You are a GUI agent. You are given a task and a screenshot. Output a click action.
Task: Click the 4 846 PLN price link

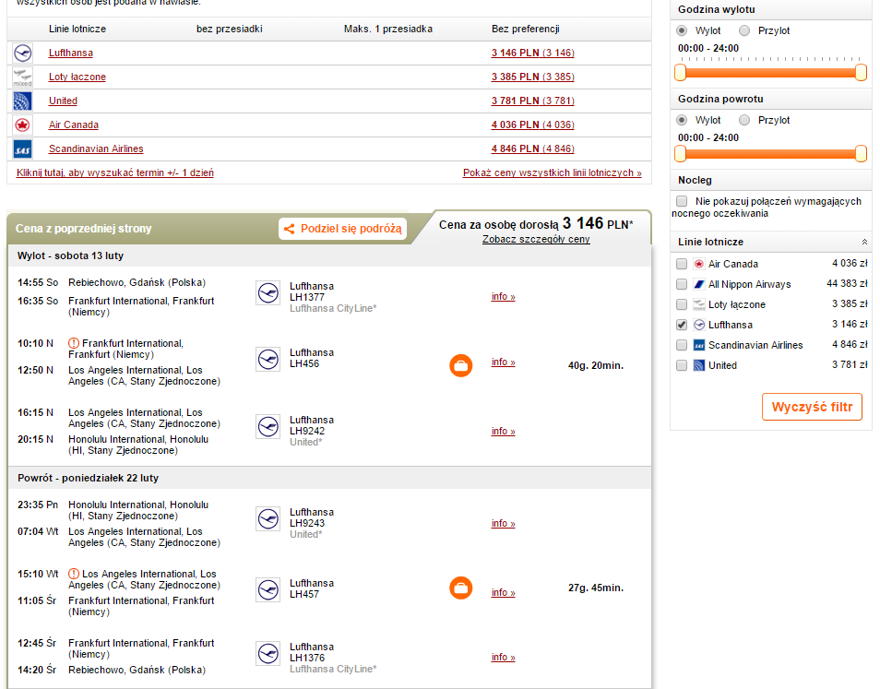tap(532, 148)
